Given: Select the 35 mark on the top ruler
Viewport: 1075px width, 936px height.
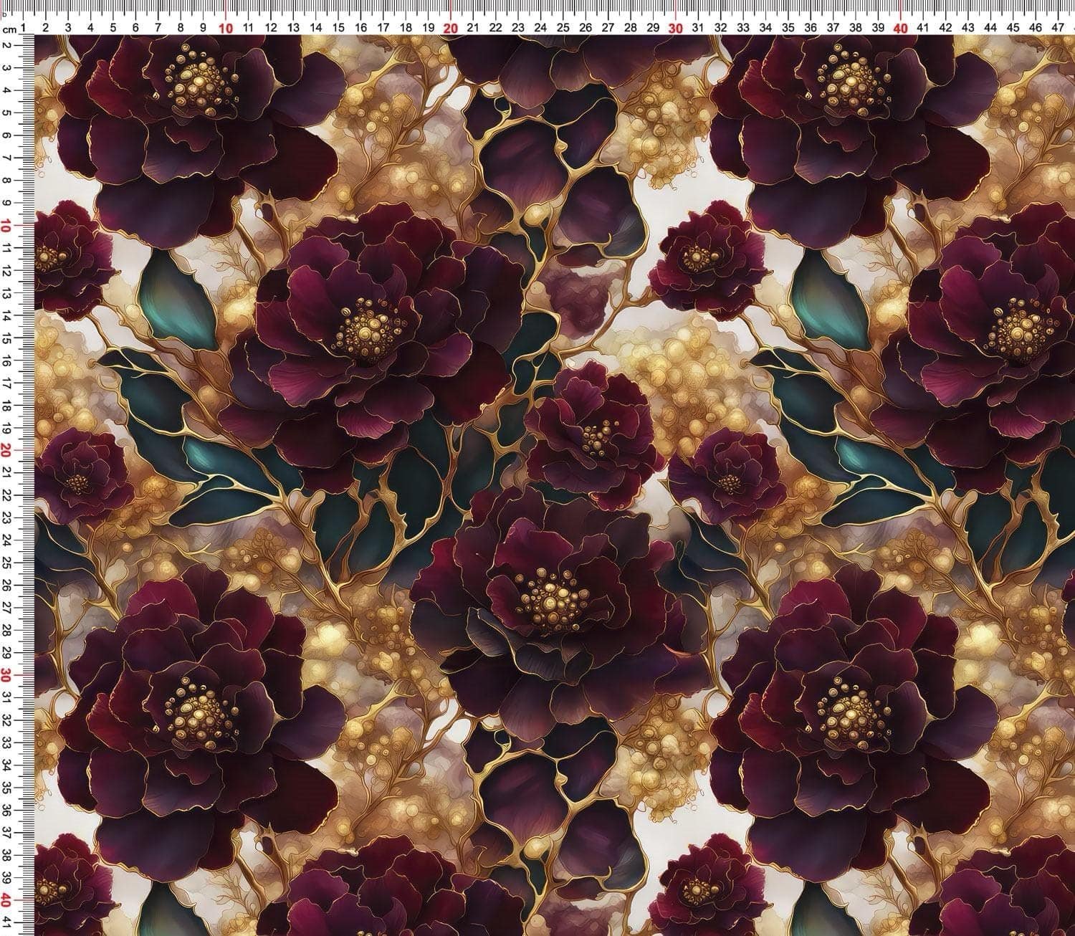Looking at the screenshot, I should (788, 28).
